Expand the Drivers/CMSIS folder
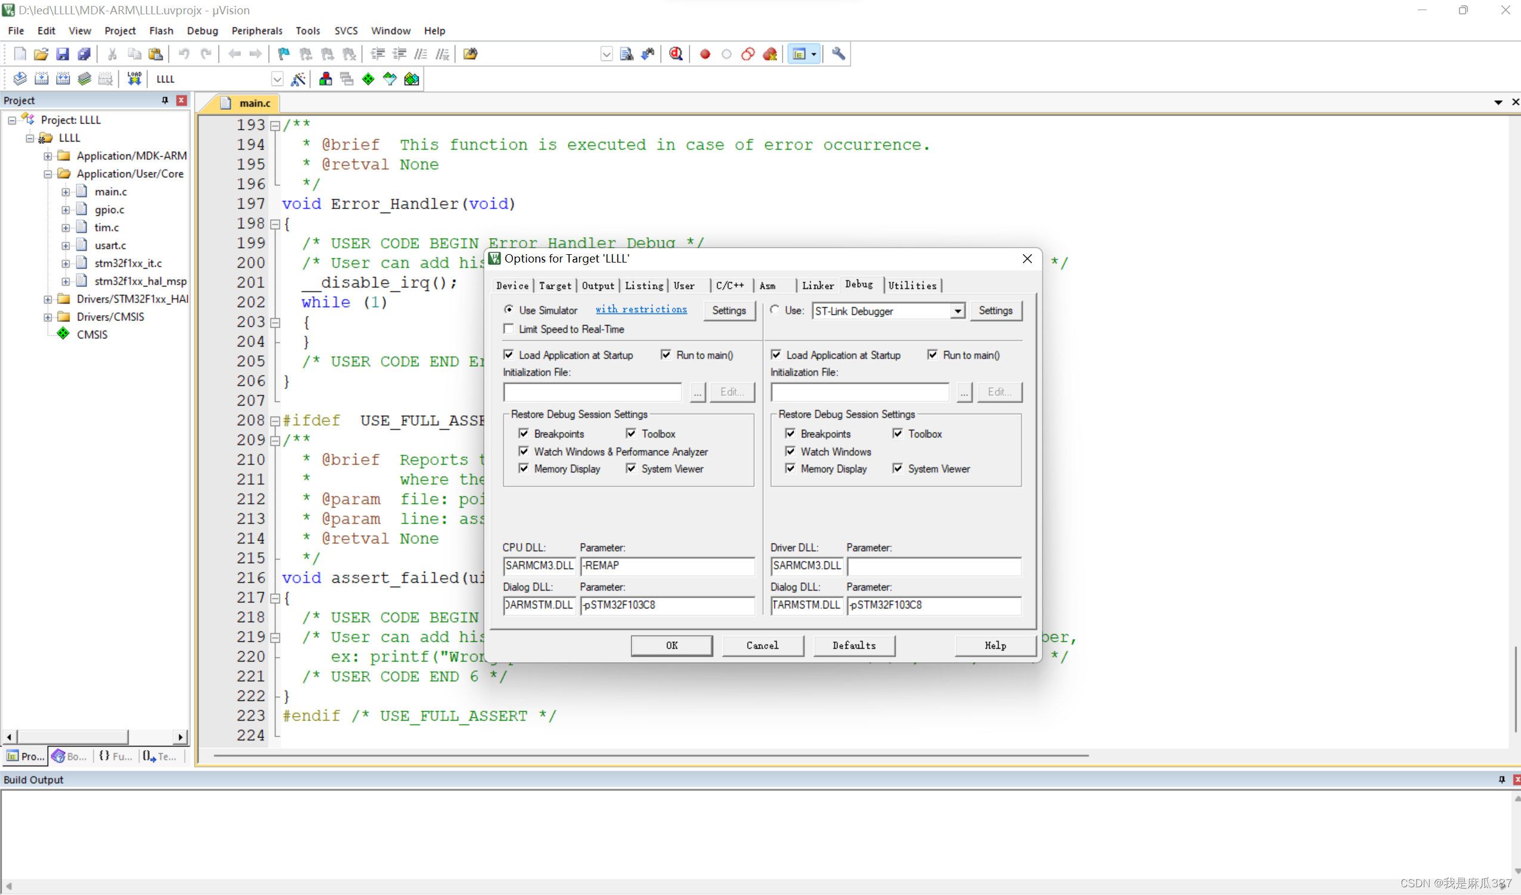The image size is (1521, 895). click(x=48, y=316)
